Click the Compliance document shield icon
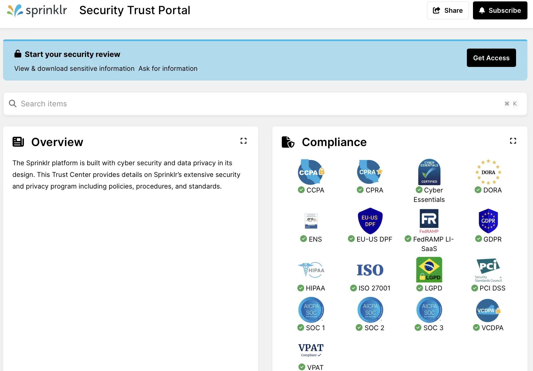This screenshot has width=533, height=371. [288, 142]
